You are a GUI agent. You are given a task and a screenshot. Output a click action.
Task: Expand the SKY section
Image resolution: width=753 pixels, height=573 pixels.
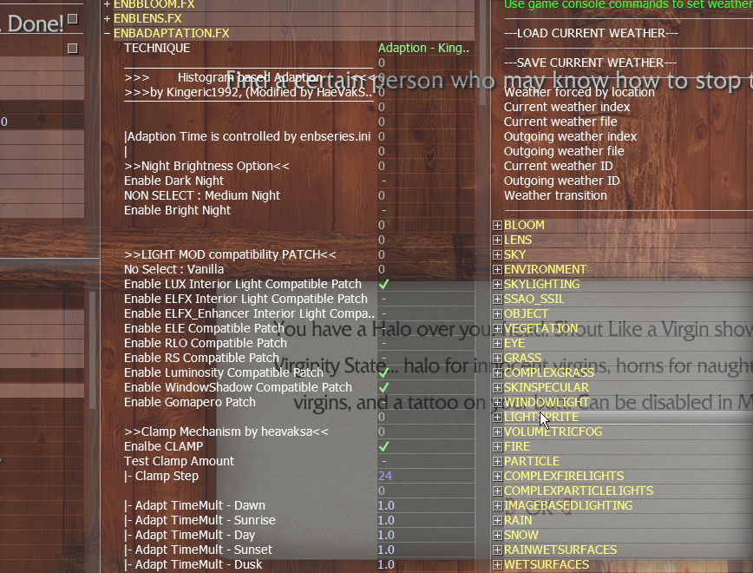tap(498, 254)
